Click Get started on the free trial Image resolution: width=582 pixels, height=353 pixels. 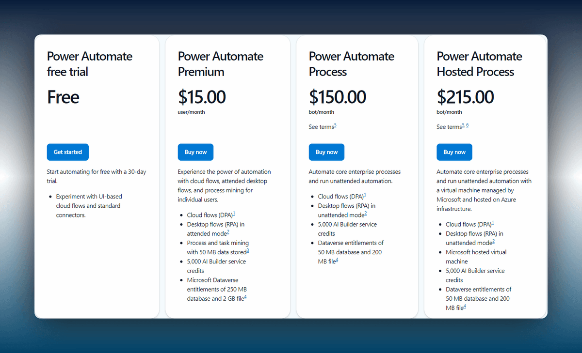(67, 152)
